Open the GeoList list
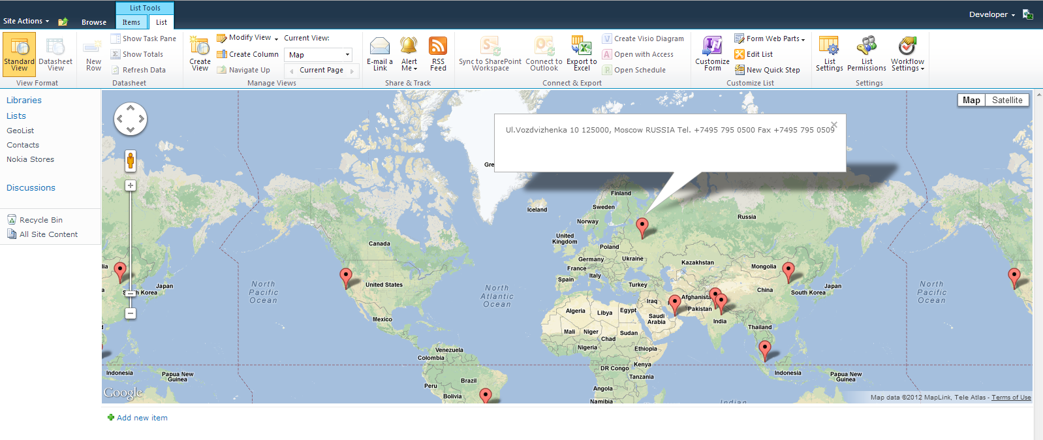1043x440 pixels. (20, 131)
